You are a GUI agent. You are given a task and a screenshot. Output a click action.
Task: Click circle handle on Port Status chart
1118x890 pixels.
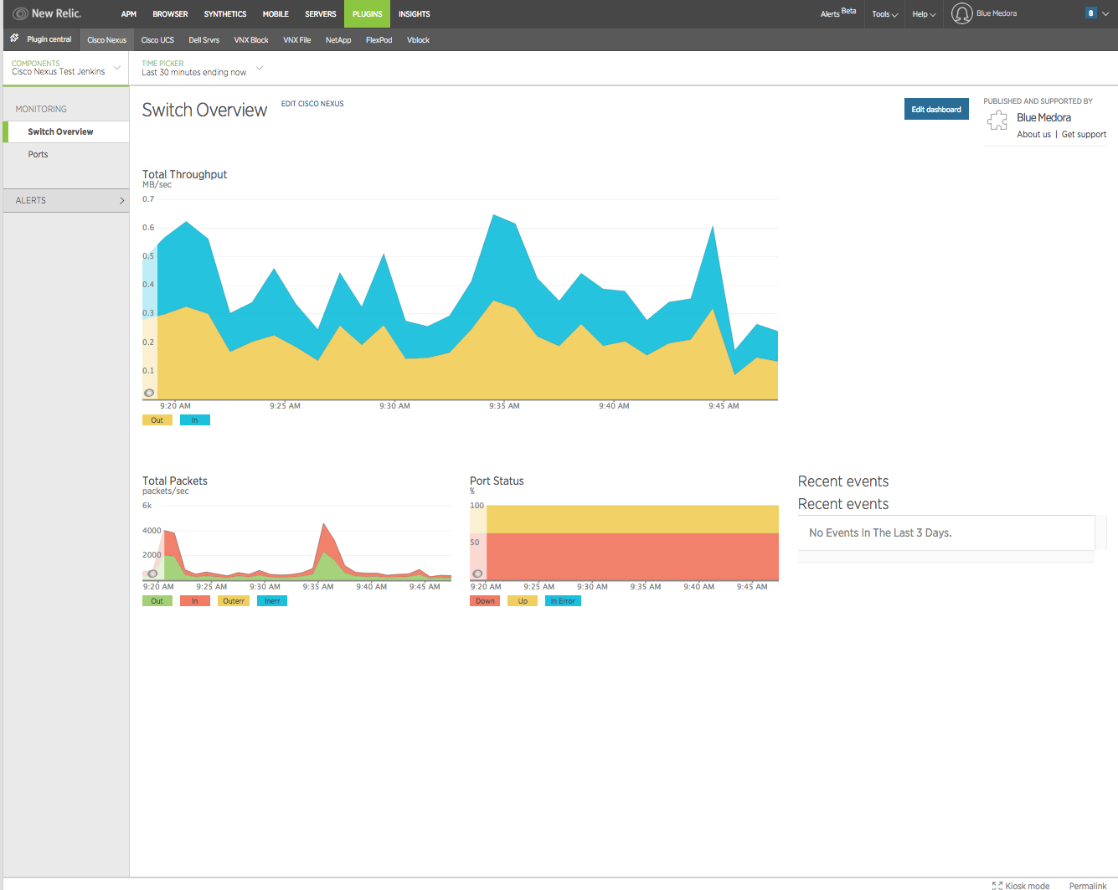[477, 574]
